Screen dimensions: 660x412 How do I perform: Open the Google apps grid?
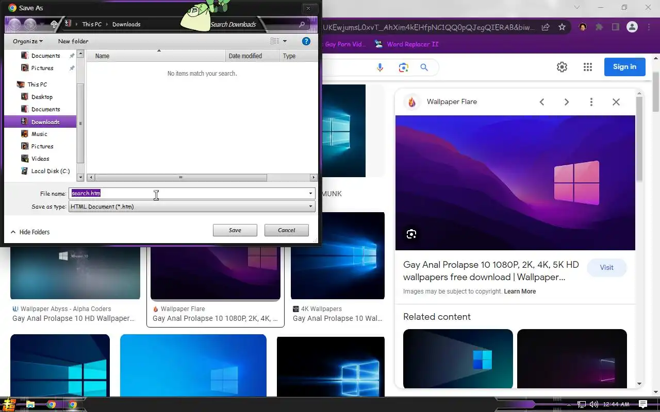588,67
